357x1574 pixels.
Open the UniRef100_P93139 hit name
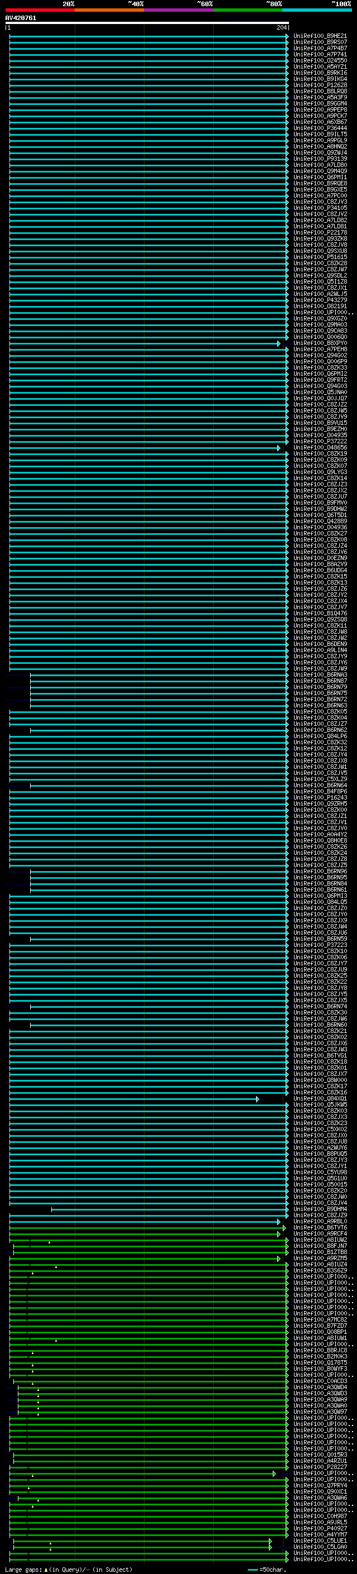click(x=320, y=159)
